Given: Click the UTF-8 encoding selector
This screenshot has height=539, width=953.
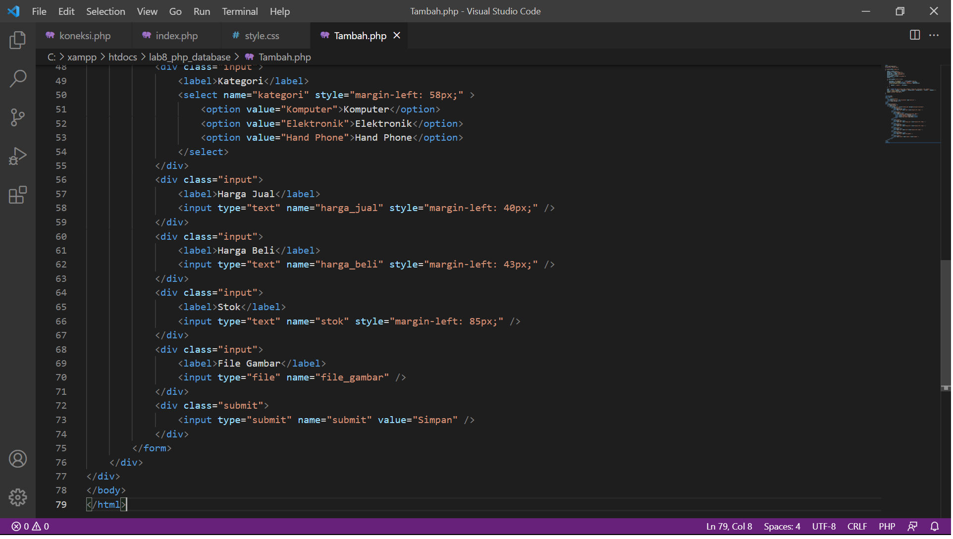Looking at the screenshot, I should [x=824, y=526].
